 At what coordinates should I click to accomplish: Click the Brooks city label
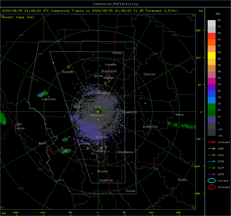182,180
